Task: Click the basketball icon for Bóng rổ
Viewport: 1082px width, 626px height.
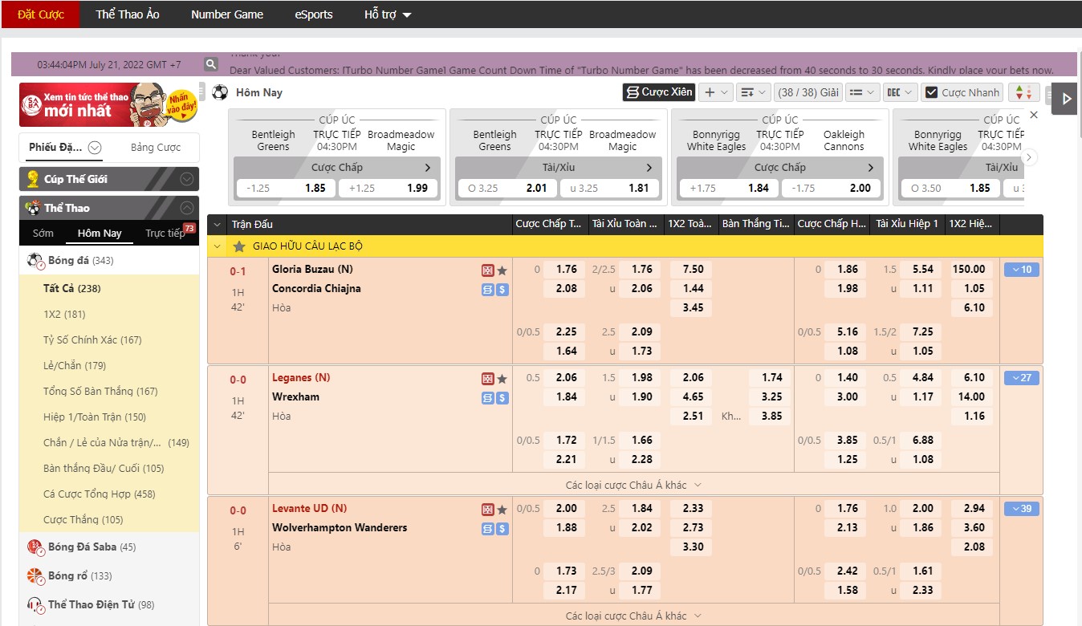Action: tap(35, 576)
